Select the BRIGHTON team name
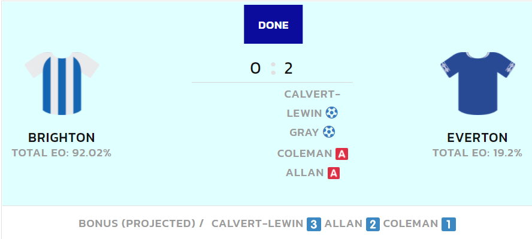The height and width of the screenshot is (239, 532). click(x=62, y=138)
